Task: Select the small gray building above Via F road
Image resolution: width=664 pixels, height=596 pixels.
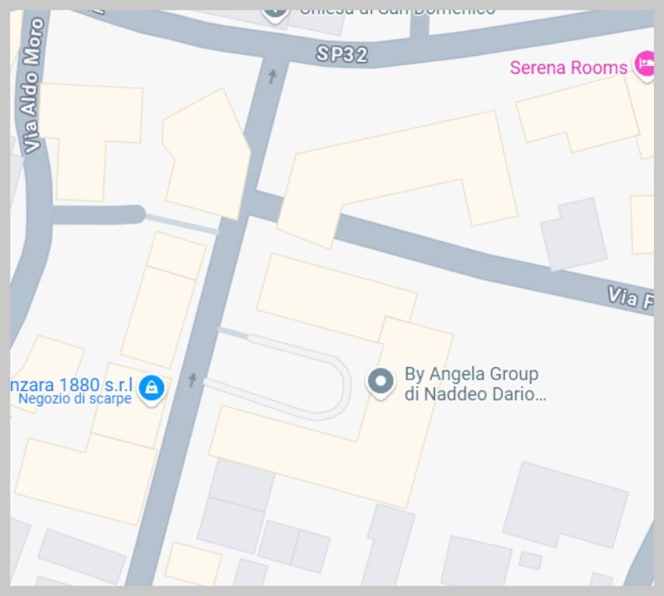Action: coord(574,234)
